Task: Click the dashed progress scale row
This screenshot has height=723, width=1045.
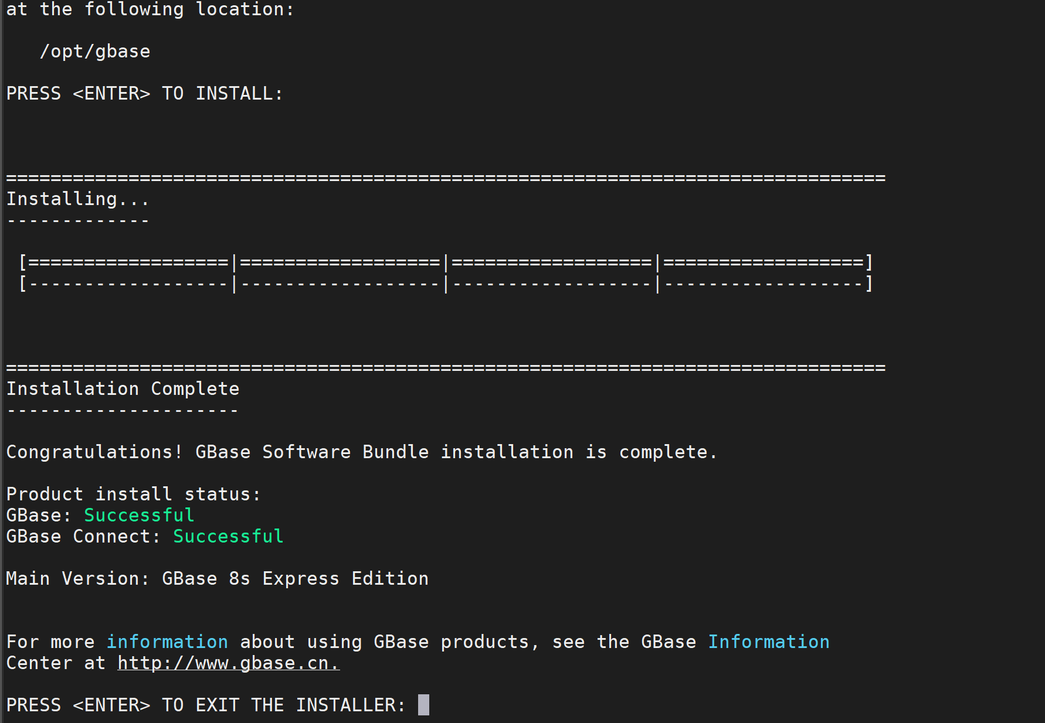Action: click(446, 284)
